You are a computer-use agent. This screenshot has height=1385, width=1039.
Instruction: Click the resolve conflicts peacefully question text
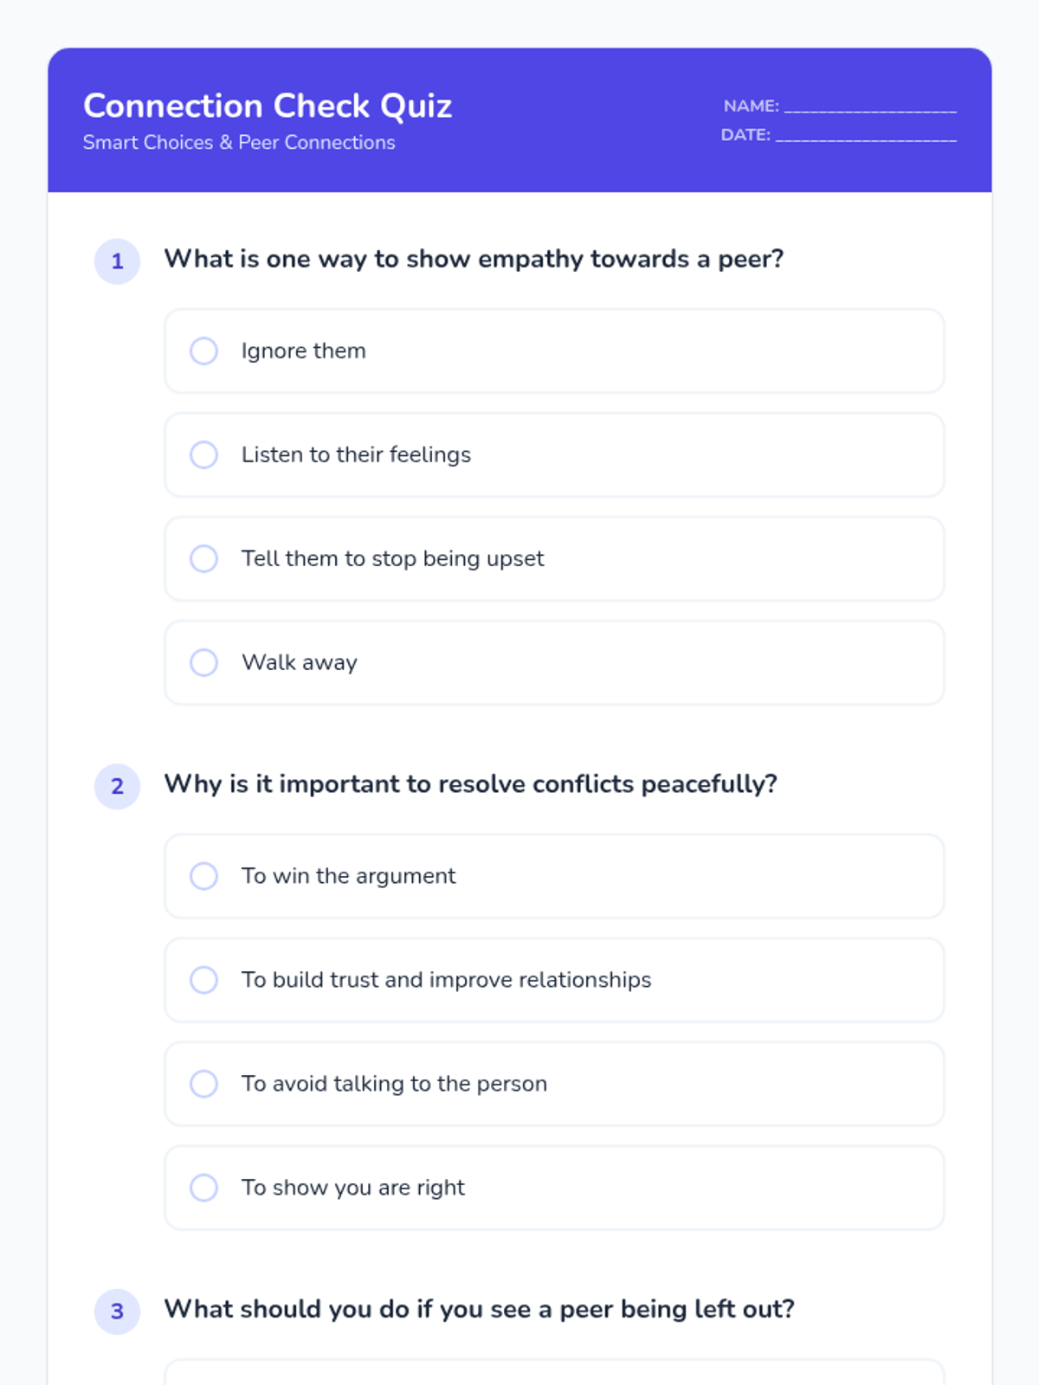point(470,784)
